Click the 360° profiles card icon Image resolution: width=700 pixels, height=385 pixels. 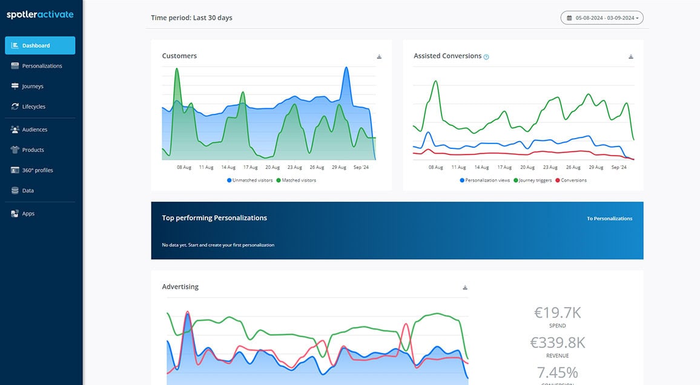15,170
